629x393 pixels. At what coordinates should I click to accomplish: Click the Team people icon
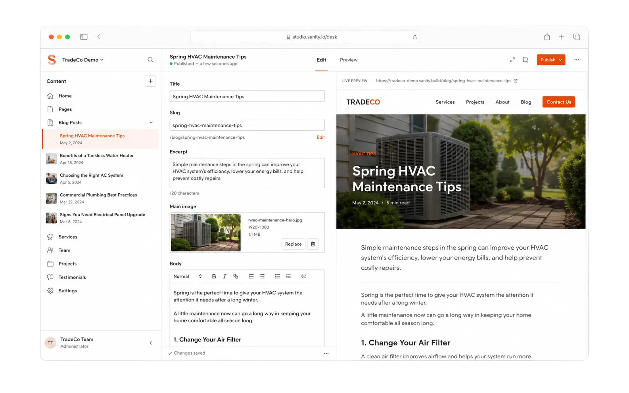(50, 250)
